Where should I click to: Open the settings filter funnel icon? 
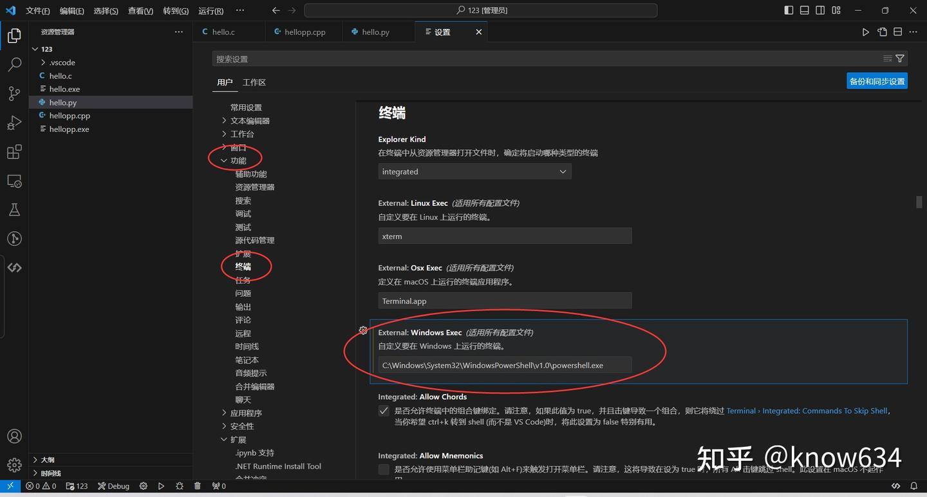900,59
